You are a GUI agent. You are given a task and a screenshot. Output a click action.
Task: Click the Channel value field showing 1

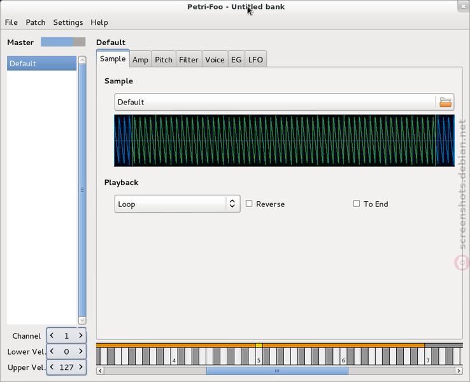coord(66,336)
